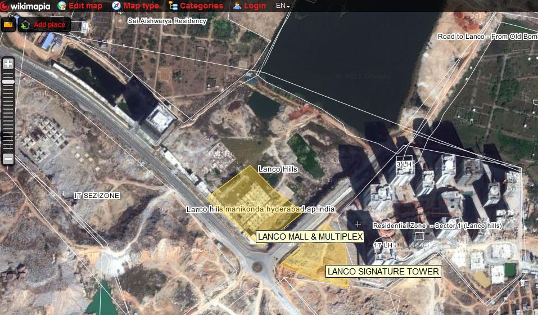This screenshot has height=315, width=538.
Task: Click the Lanco Hills place label
Action: [x=278, y=169]
